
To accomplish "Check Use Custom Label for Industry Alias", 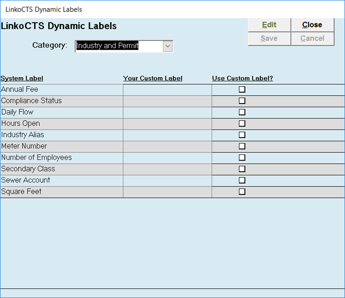I will (242, 135).
